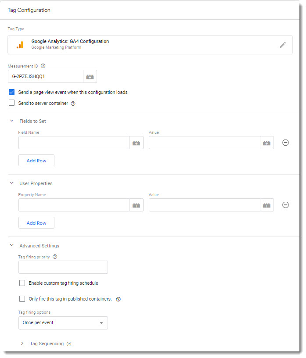Check Only fire this tag in published containers
The image size is (306, 358).
click(22, 299)
